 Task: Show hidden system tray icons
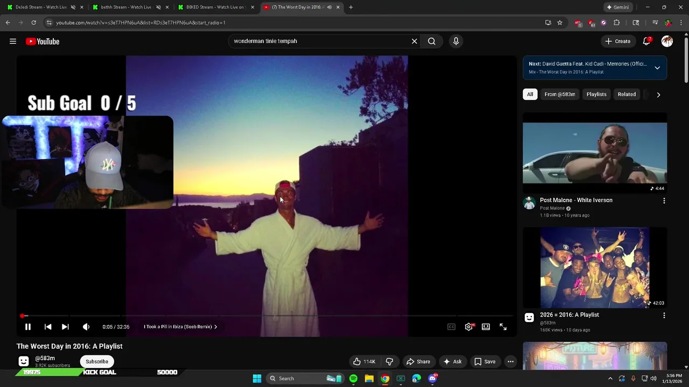coord(610,378)
